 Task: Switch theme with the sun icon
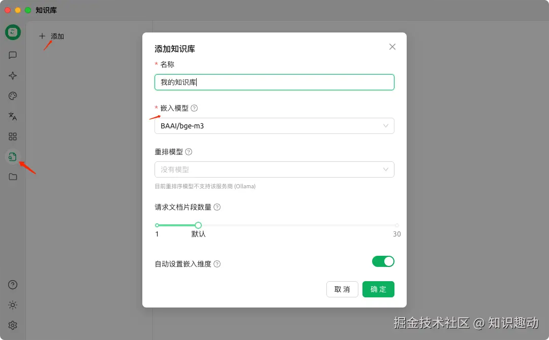click(13, 305)
